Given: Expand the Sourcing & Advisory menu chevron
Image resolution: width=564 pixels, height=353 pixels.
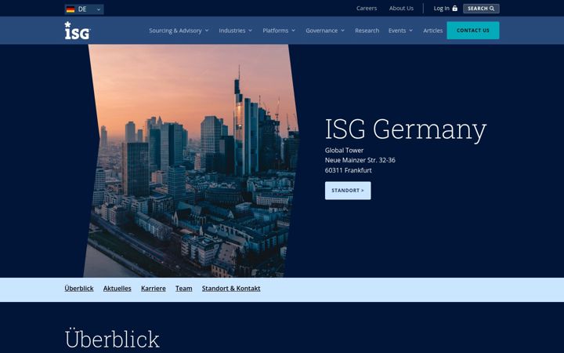Looking at the screenshot, I should 207,31.
